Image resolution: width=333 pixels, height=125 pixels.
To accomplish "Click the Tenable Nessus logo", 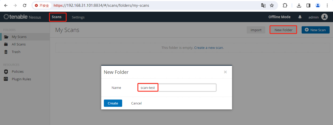I will pyautogui.click(x=22, y=17).
